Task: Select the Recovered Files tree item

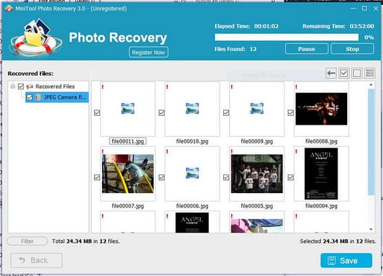Action: pos(55,86)
